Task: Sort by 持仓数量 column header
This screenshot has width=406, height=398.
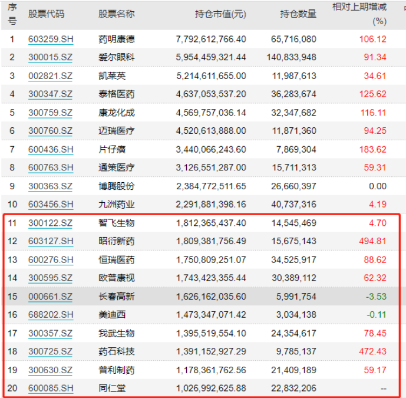Action: (298, 14)
